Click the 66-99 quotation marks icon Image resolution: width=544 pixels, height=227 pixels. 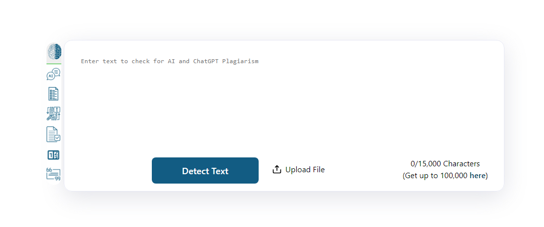pos(53,174)
